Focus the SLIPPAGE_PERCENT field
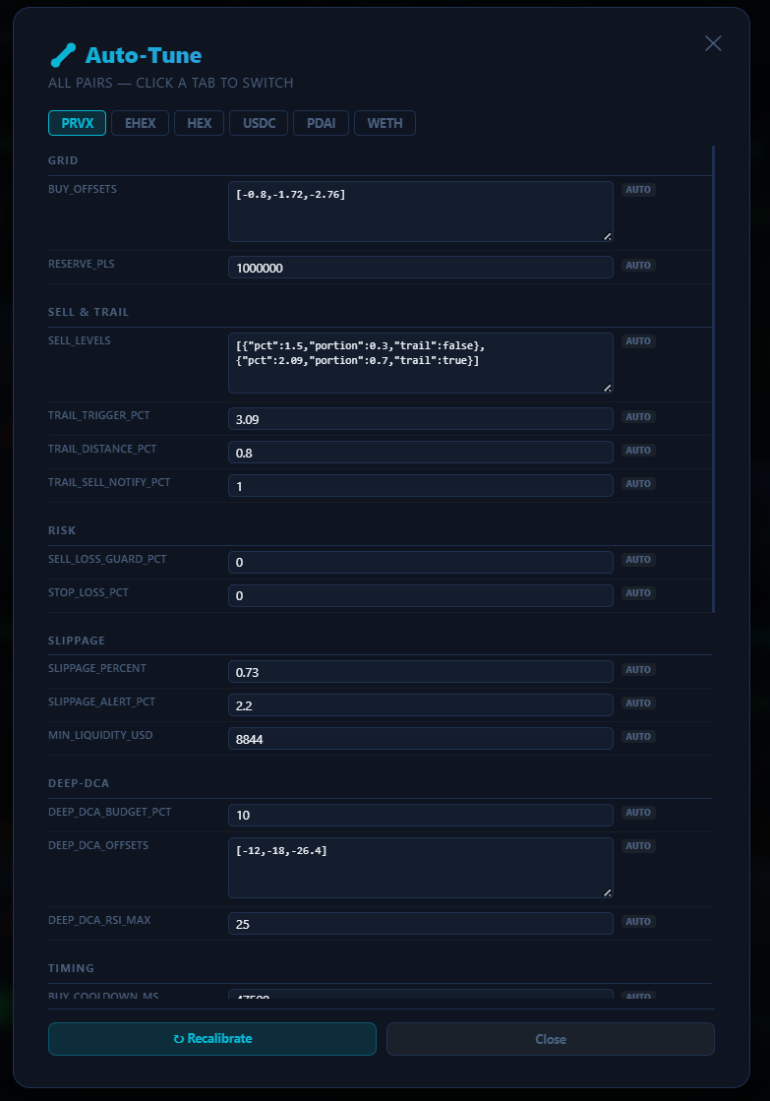This screenshot has height=1101, width=770. coord(421,671)
